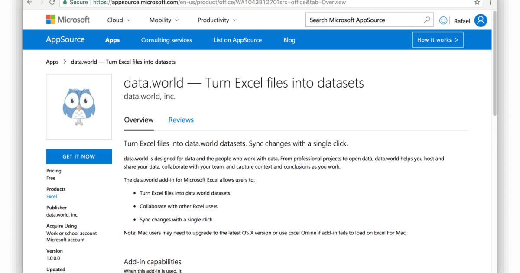Expand the Mobility menu

[x=164, y=19]
